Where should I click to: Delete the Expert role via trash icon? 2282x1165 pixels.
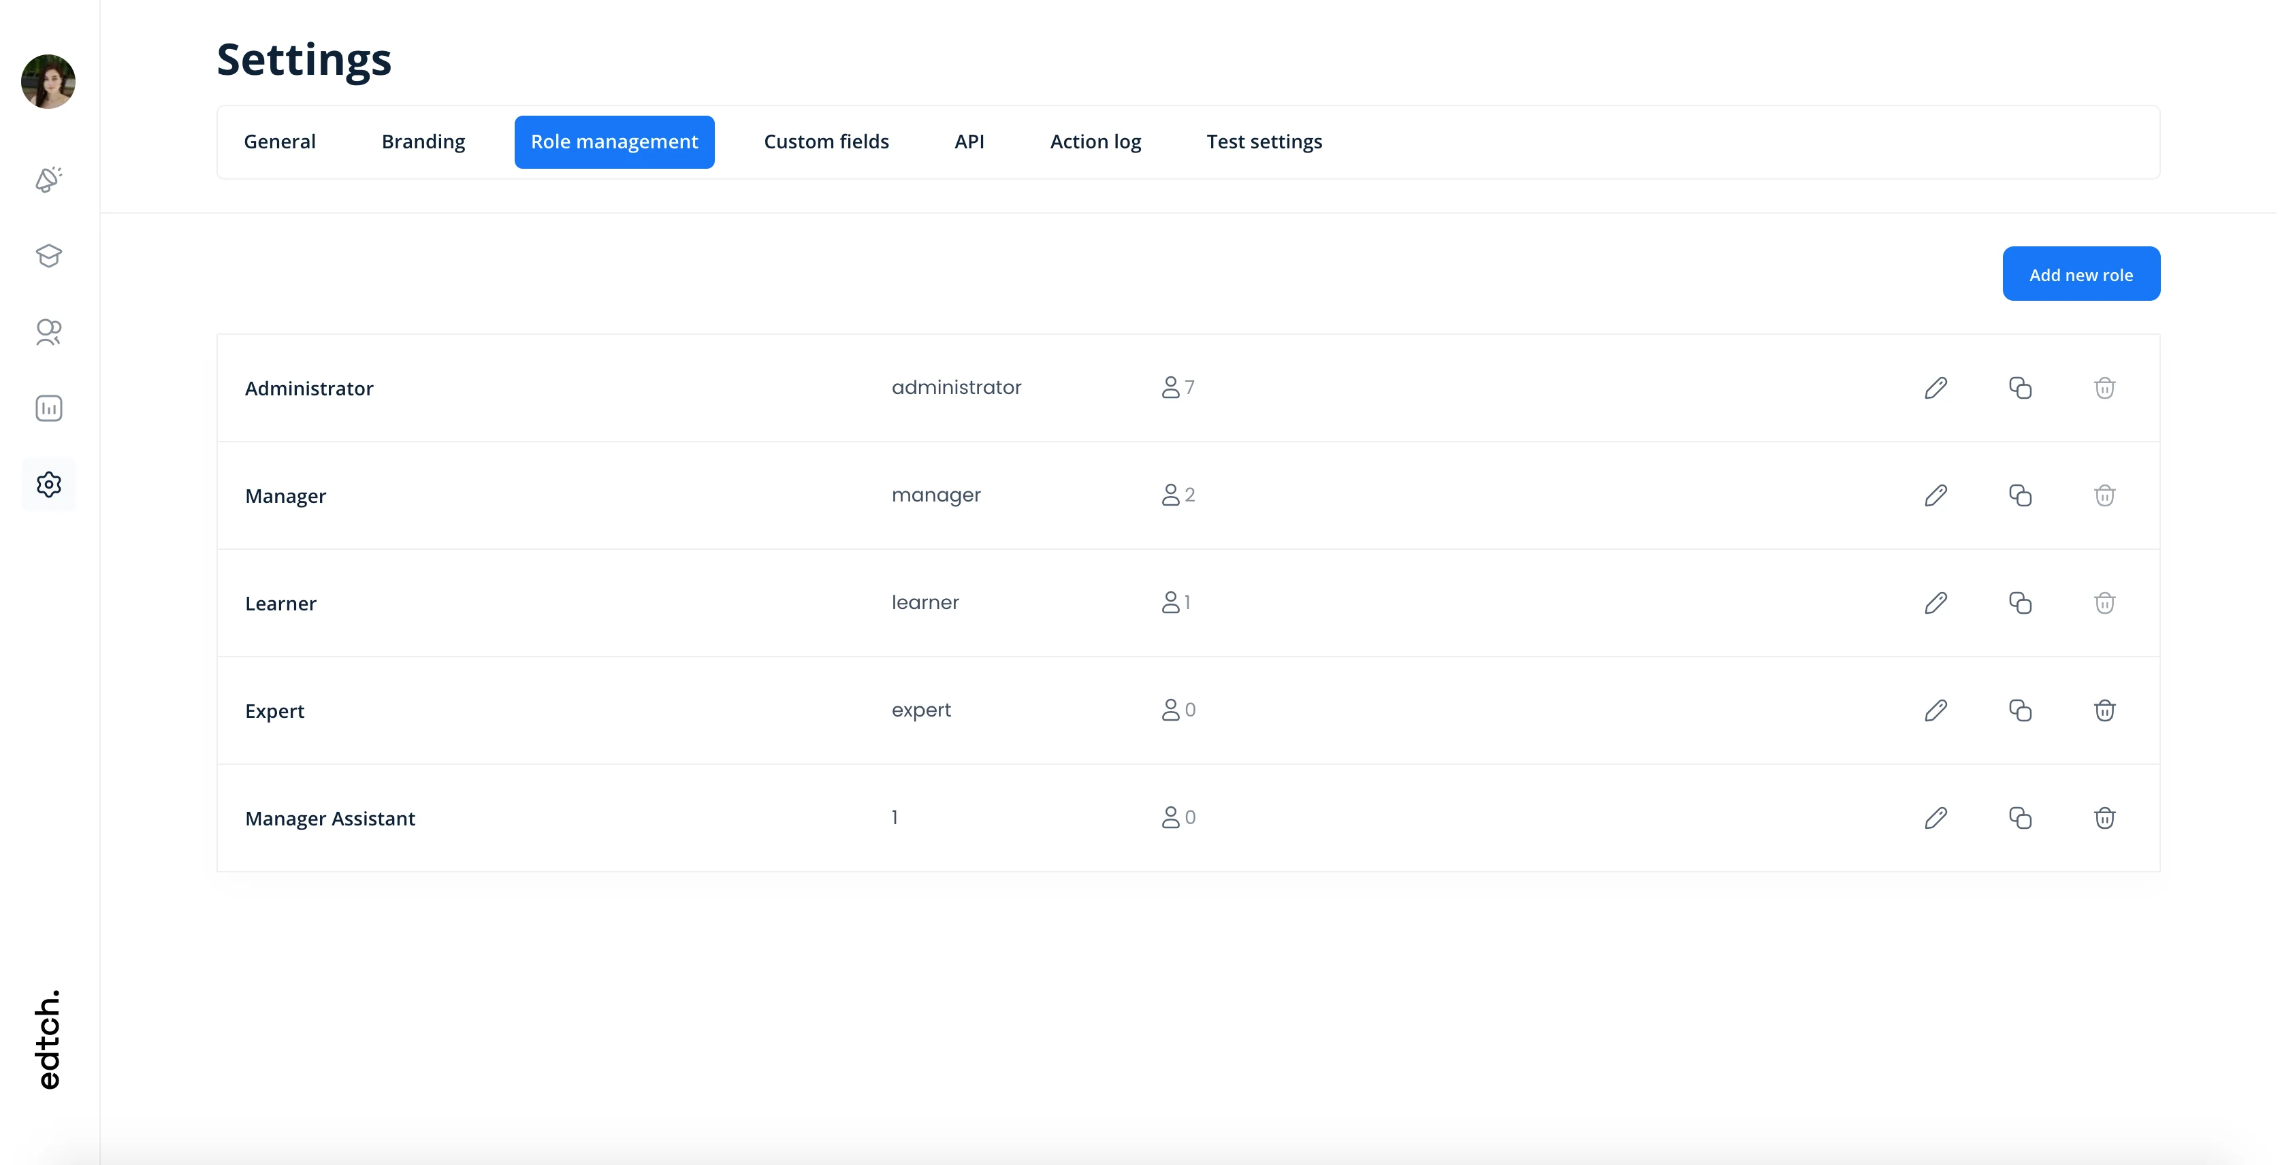2106,710
